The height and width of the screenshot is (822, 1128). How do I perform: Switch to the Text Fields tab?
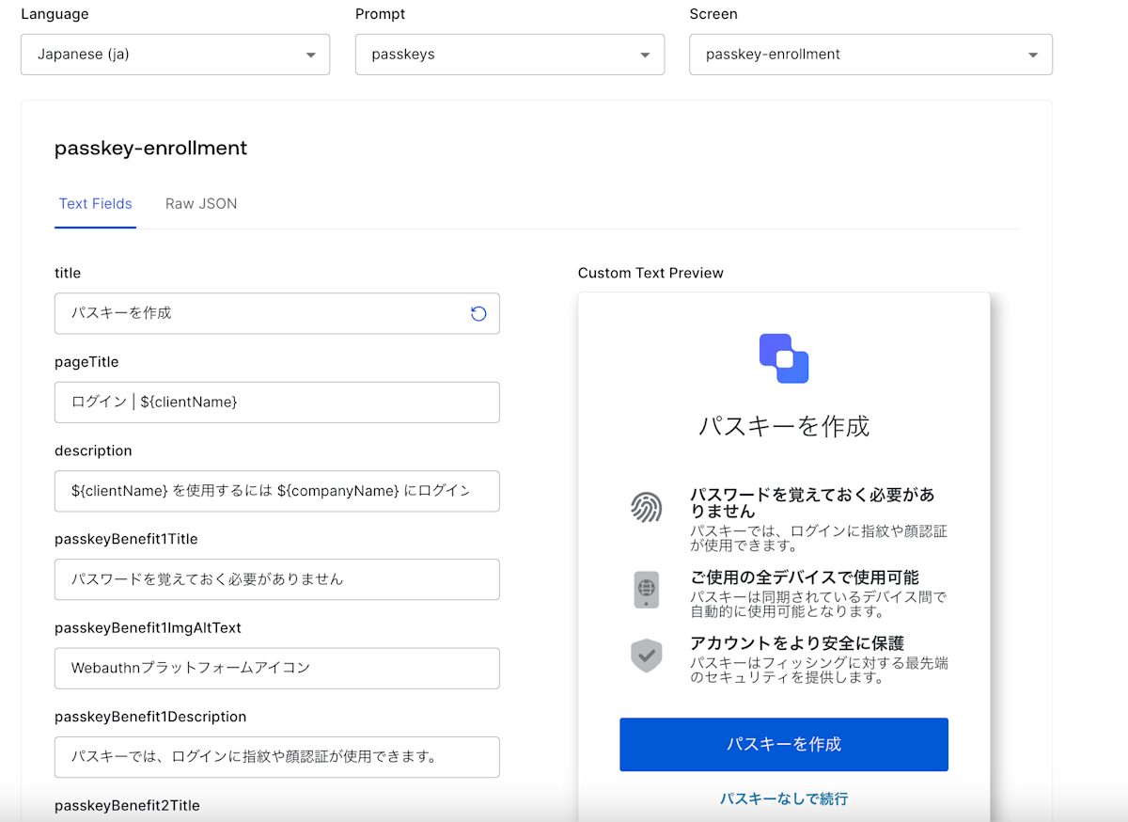95,204
